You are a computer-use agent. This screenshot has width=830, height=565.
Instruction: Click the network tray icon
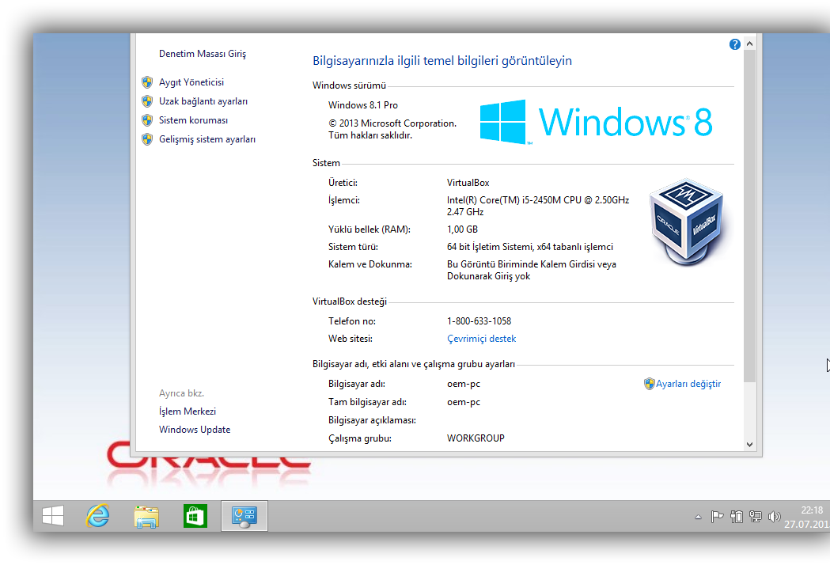[x=756, y=516]
